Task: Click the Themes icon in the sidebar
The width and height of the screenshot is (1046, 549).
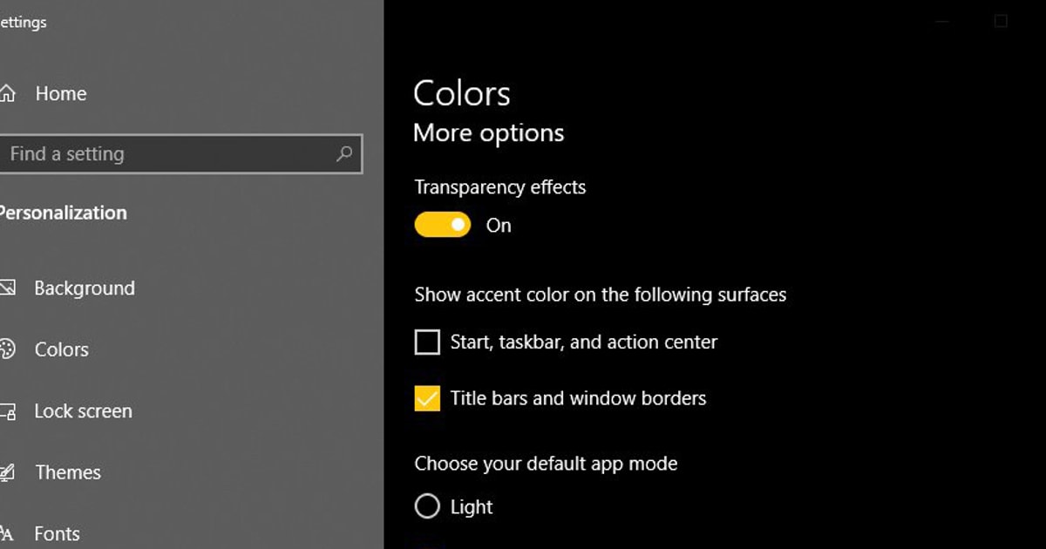Action: (10, 471)
